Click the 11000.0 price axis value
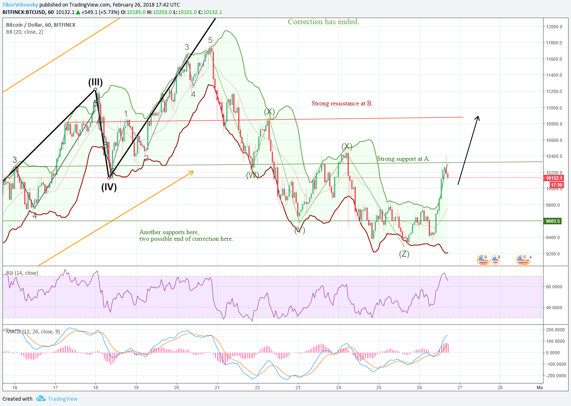This screenshot has width=571, height=406. click(x=554, y=108)
